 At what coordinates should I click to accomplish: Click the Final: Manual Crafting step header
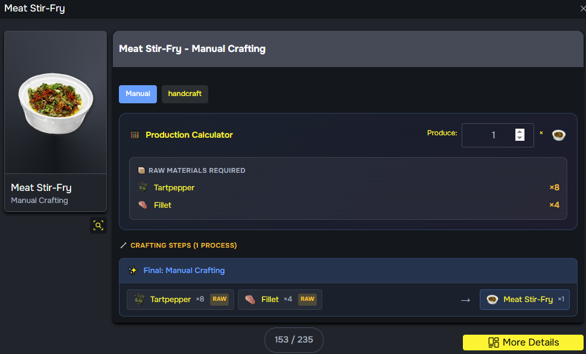(348, 271)
